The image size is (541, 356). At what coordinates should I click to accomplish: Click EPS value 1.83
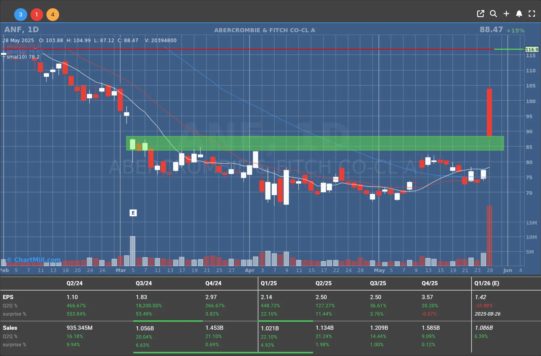click(x=141, y=297)
